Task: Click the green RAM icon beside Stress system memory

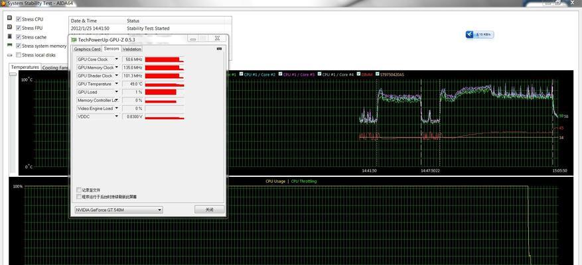Action: click(x=9, y=45)
